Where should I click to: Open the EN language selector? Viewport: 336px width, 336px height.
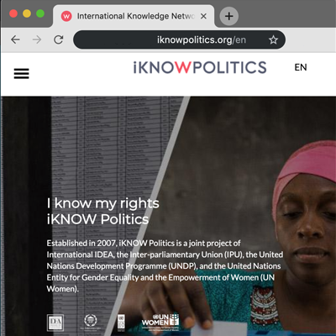(301, 67)
